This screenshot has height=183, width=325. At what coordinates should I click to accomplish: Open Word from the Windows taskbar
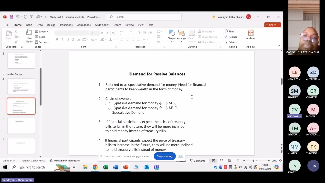[x=116, y=167]
